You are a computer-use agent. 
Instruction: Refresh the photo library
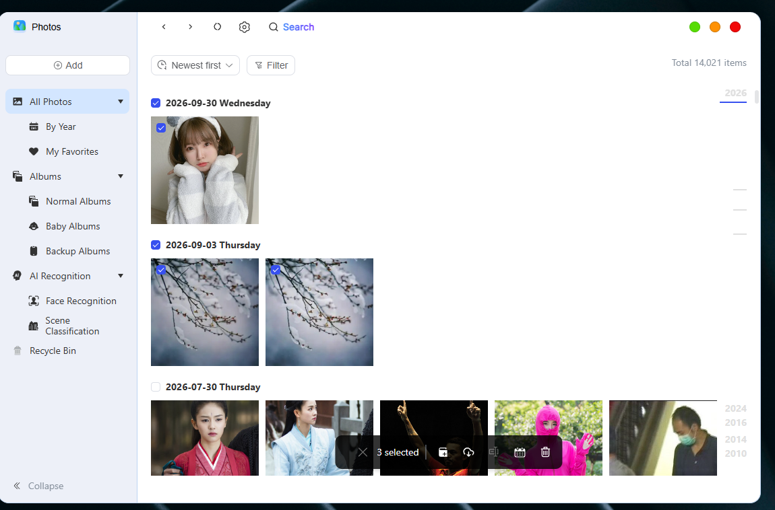[x=218, y=27]
